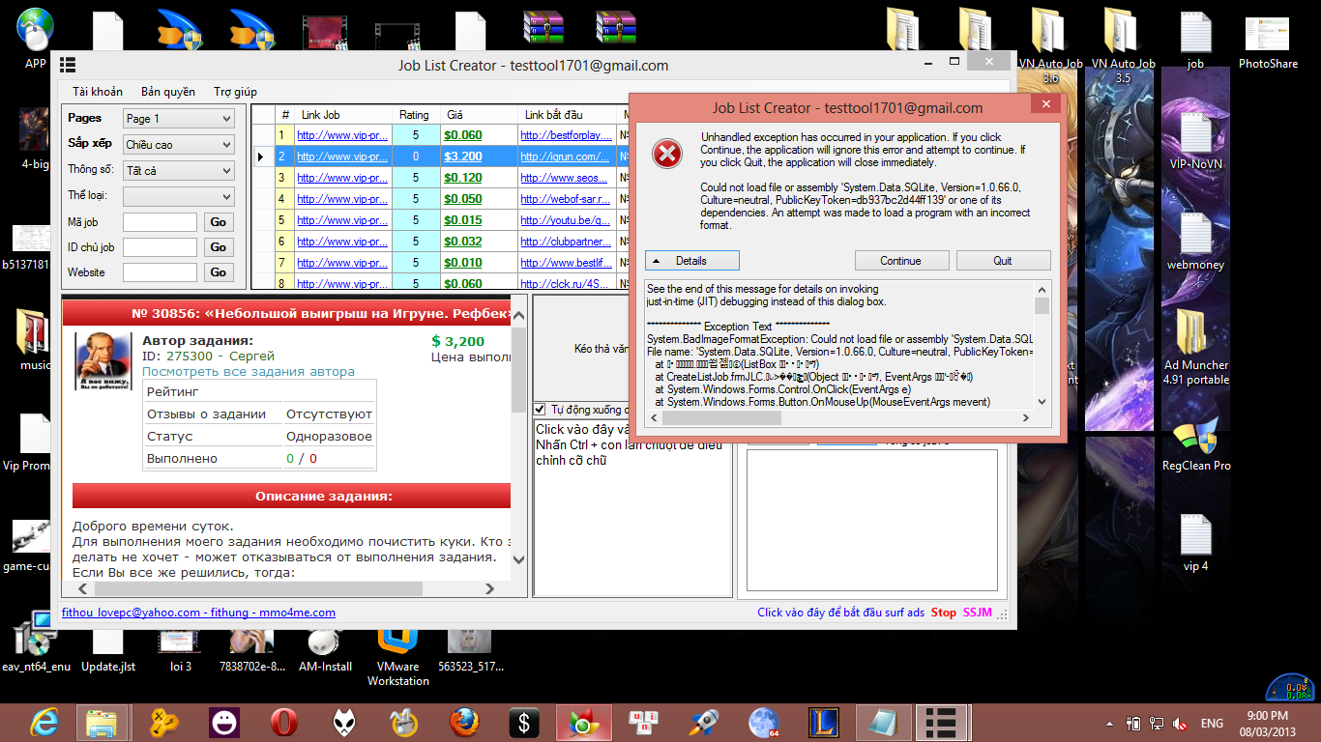Open Opera browser from the taskbar
1321x742 pixels.
(x=283, y=722)
